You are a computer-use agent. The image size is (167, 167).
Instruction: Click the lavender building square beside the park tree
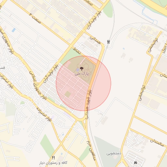click(78, 70)
